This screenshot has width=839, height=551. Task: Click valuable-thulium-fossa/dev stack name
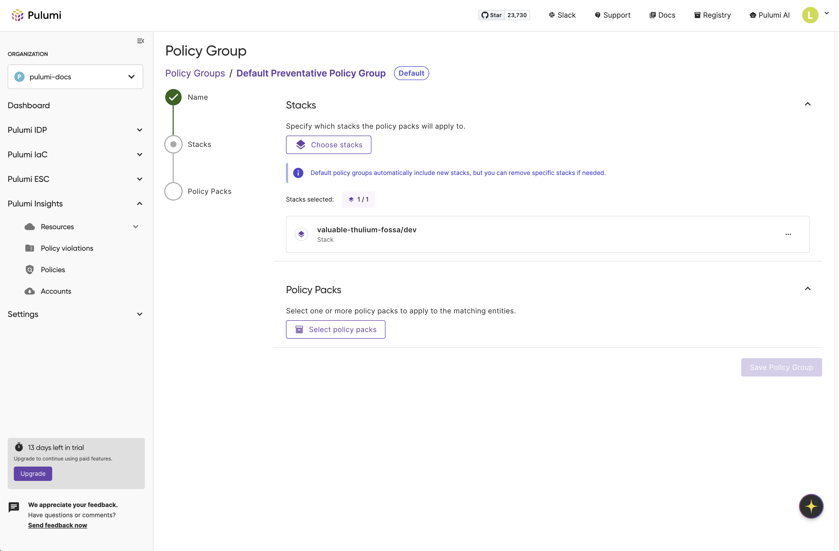click(367, 230)
